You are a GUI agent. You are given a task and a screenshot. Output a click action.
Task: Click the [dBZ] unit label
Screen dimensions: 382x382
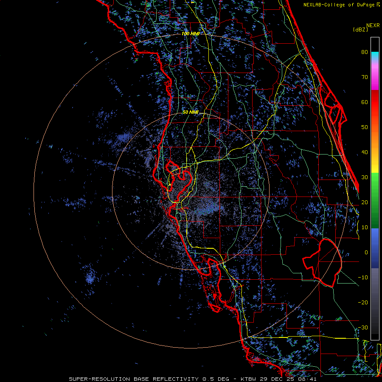(361, 30)
